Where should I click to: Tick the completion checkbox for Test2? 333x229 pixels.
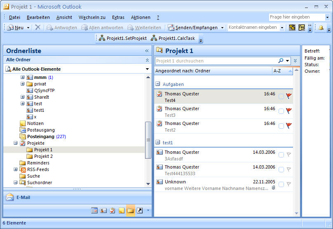point(281,126)
